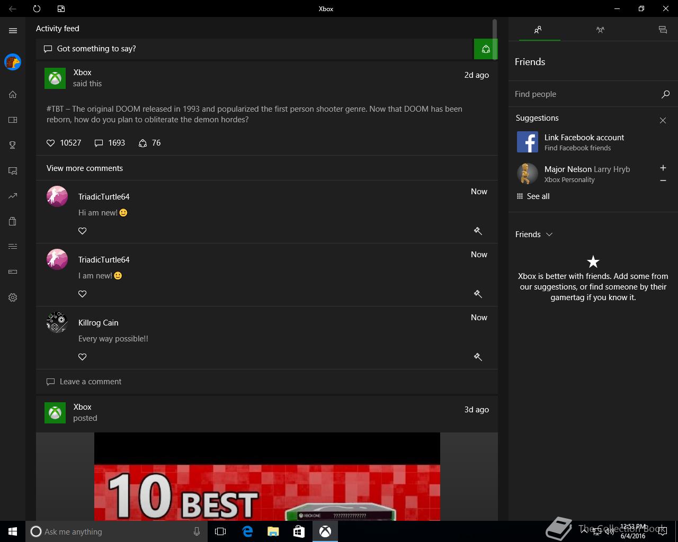678x542 pixels.
Task: Switch to Messages tab in right panel
Action: point(663,30)
